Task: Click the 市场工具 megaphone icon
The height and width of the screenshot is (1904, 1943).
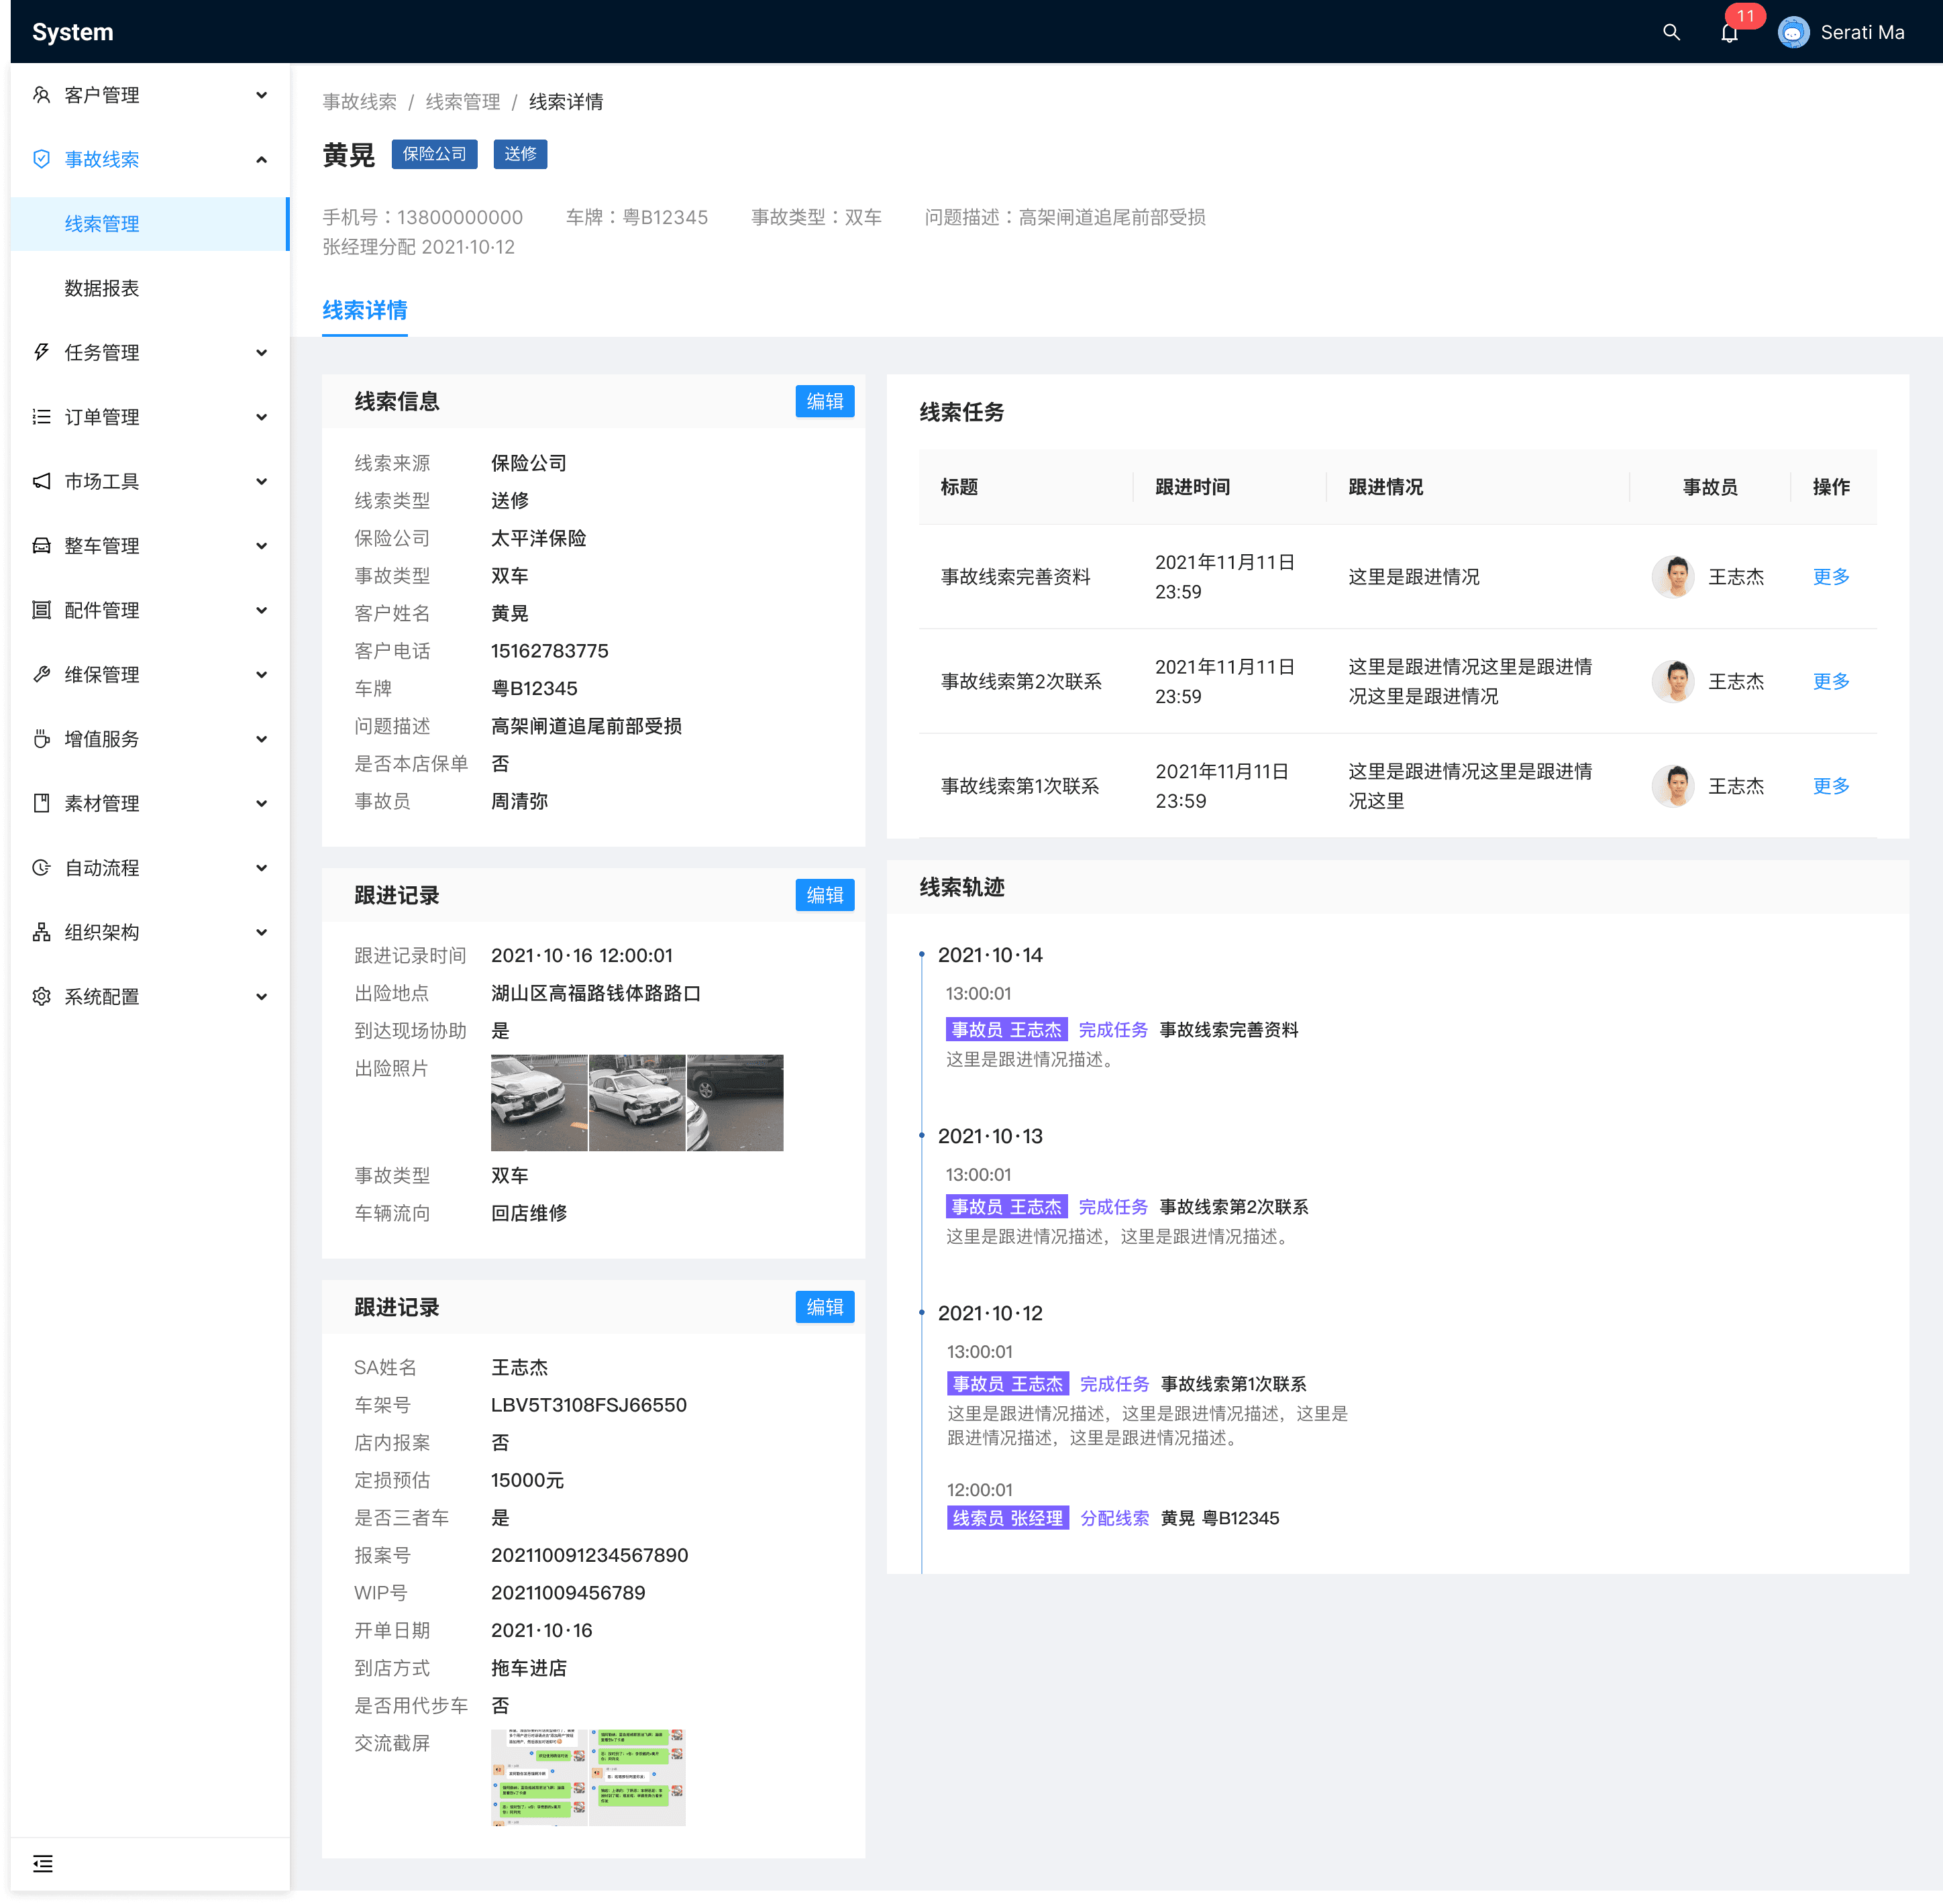Action: 41,481
